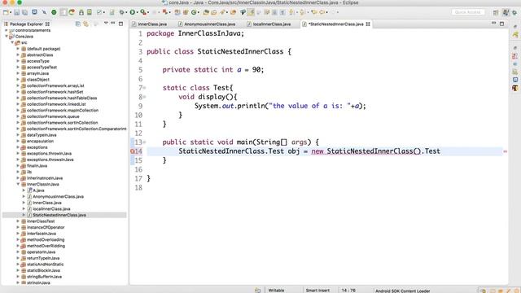521x293 pixels.
Task: Select the Debug perspective icon
Action: click(514, 12)
